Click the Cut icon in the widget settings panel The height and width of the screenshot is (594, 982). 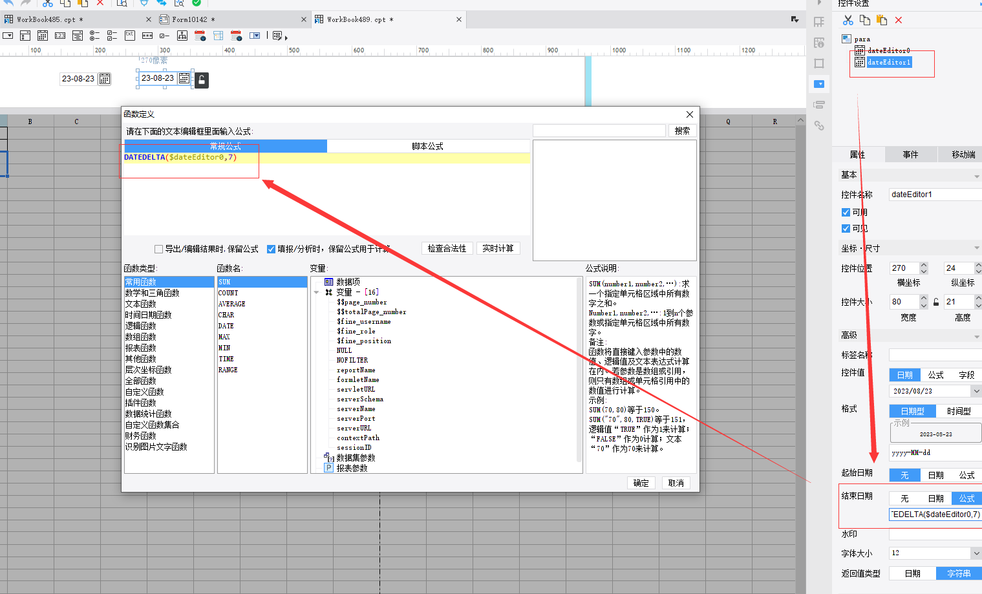coord(848,20)
